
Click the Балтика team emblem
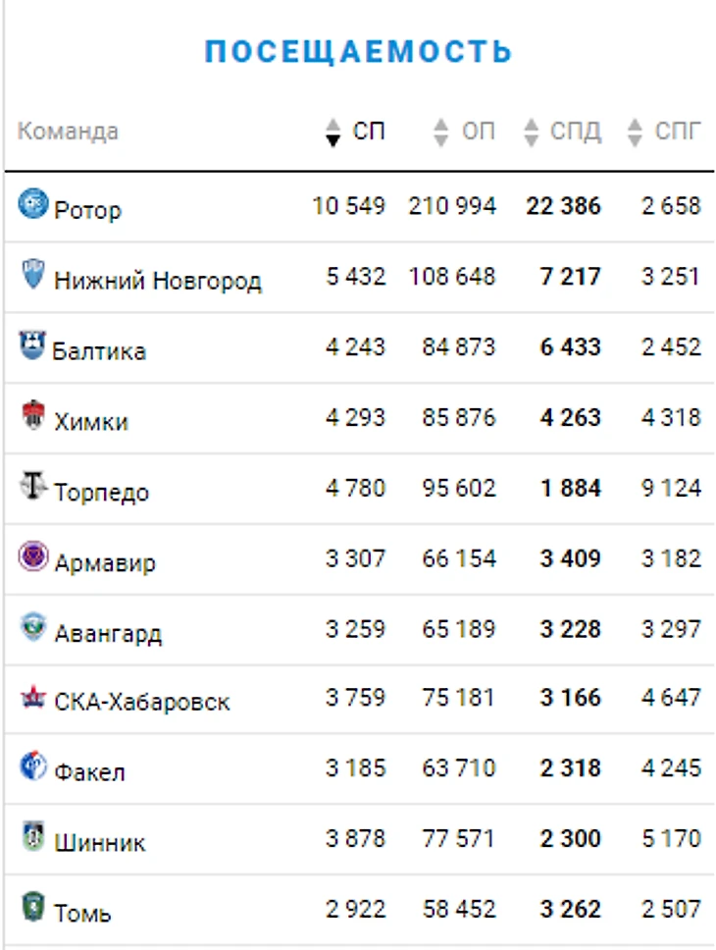pyautogui.click(x=32, y=345)
